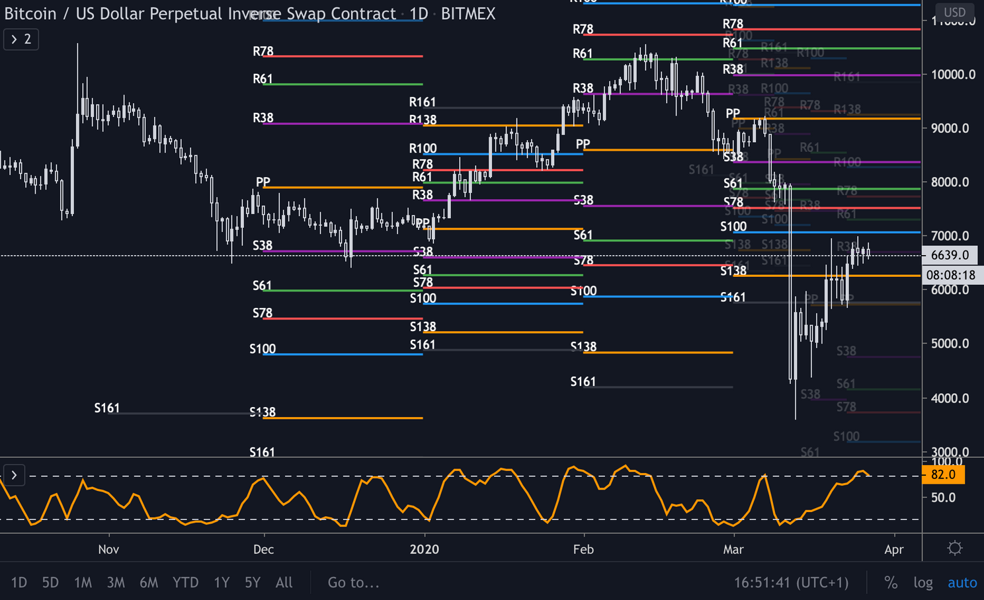Toggle percentage mode in scale bar
This screenshot has width=984, height=600.
890,582
